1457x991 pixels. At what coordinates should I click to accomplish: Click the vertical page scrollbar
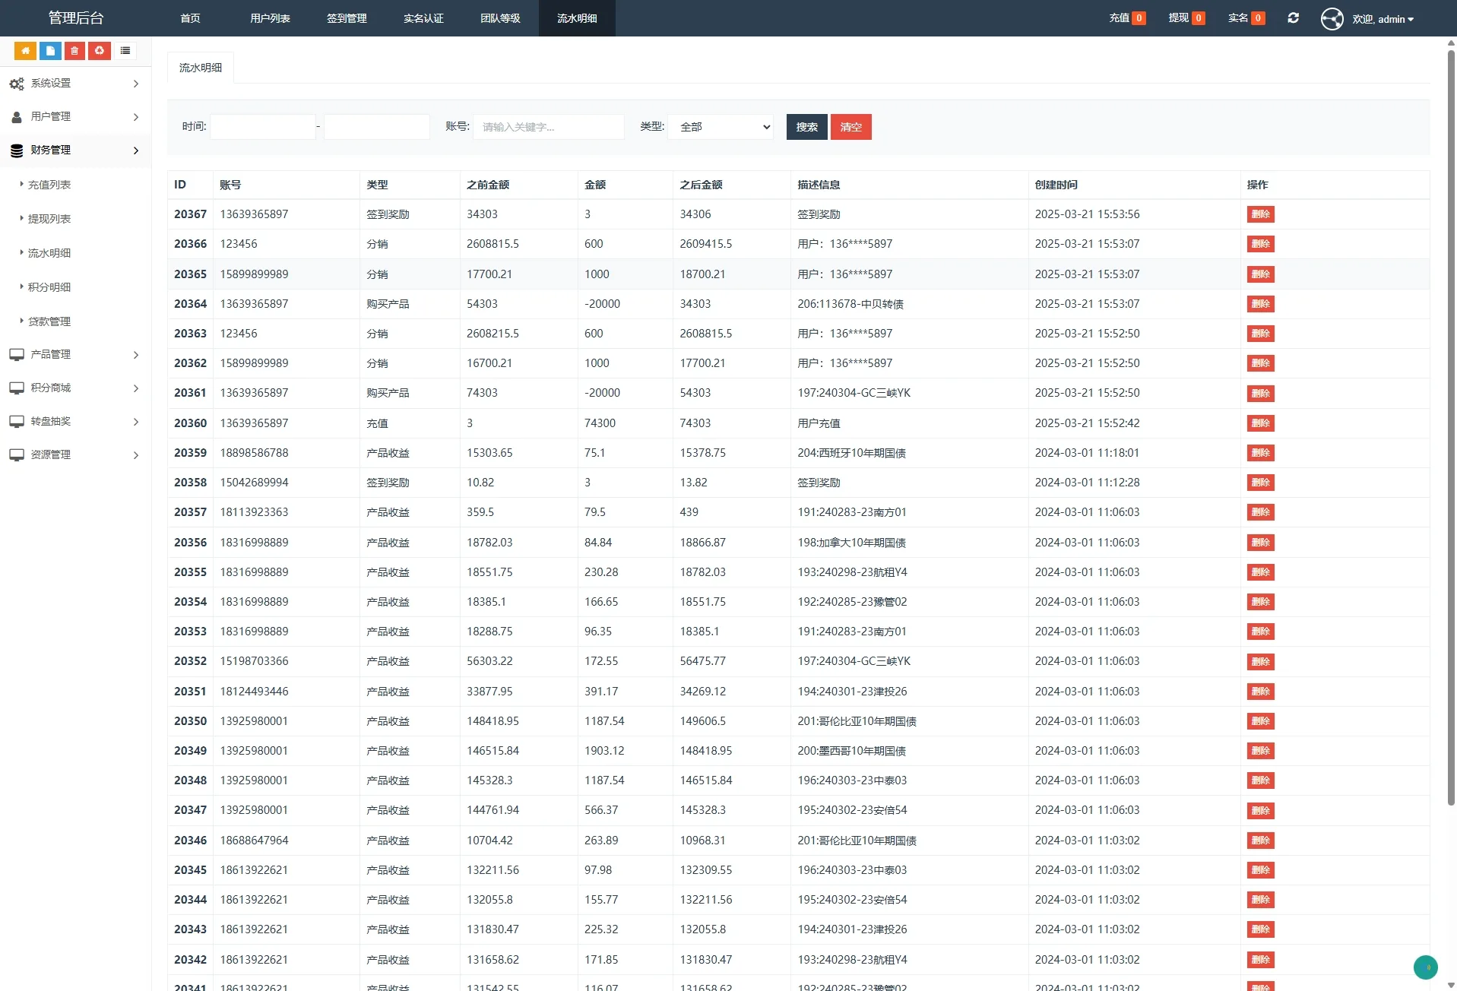pyautogui.click(x=1450, y=426)
